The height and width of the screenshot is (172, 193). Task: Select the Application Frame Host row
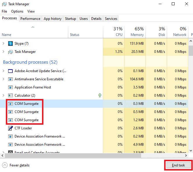pos(94,87)
